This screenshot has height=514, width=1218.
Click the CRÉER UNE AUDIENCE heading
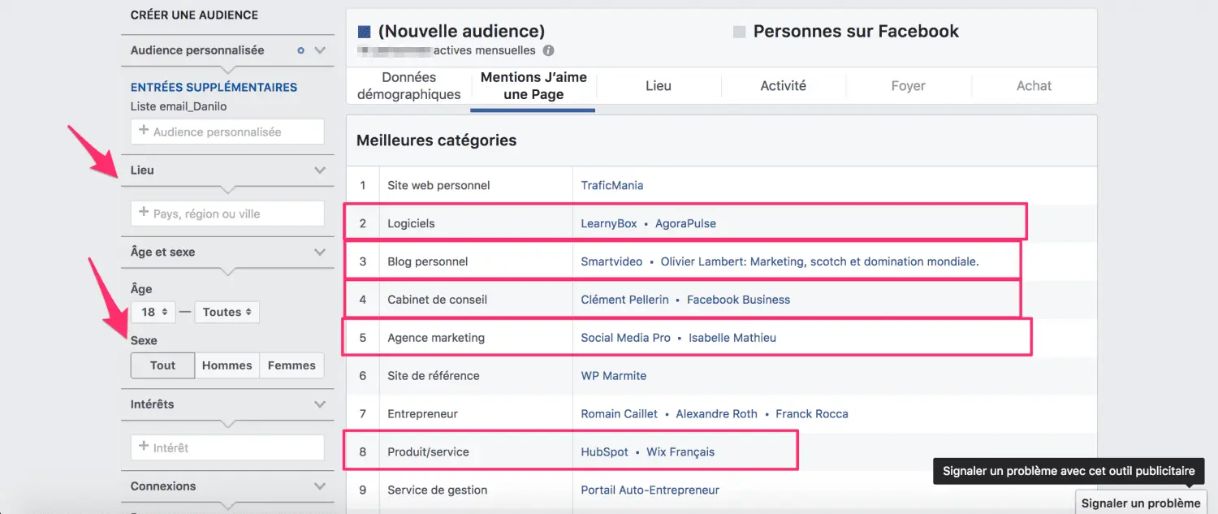click(x=194, y=15)
